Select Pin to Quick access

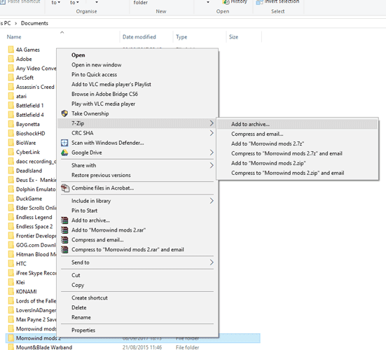[x=95, y=75]
